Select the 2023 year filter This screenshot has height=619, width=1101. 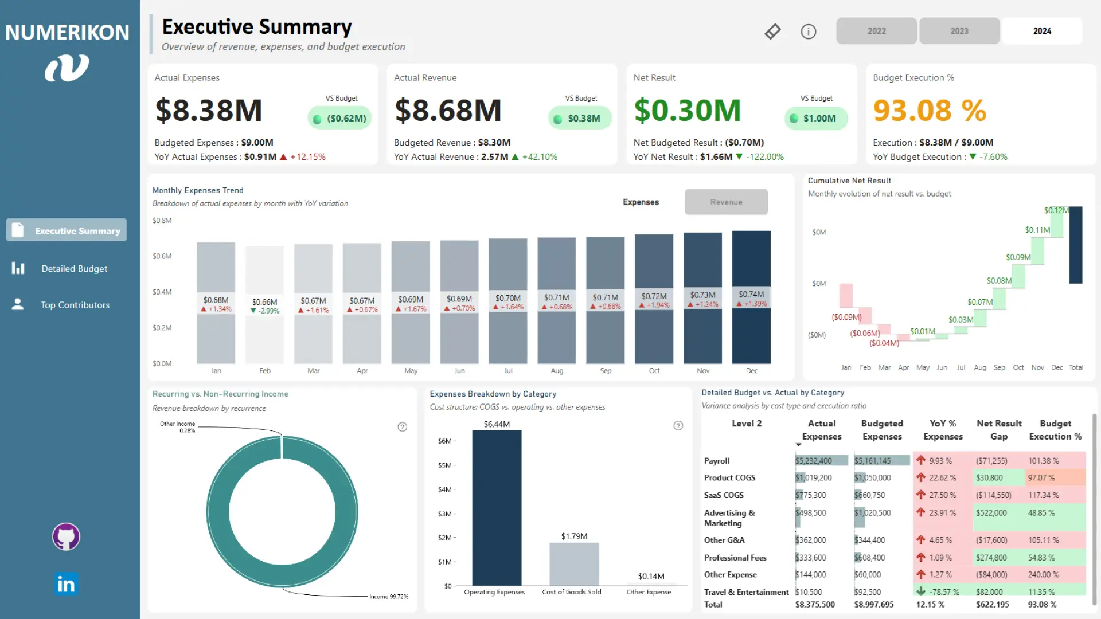959,31
